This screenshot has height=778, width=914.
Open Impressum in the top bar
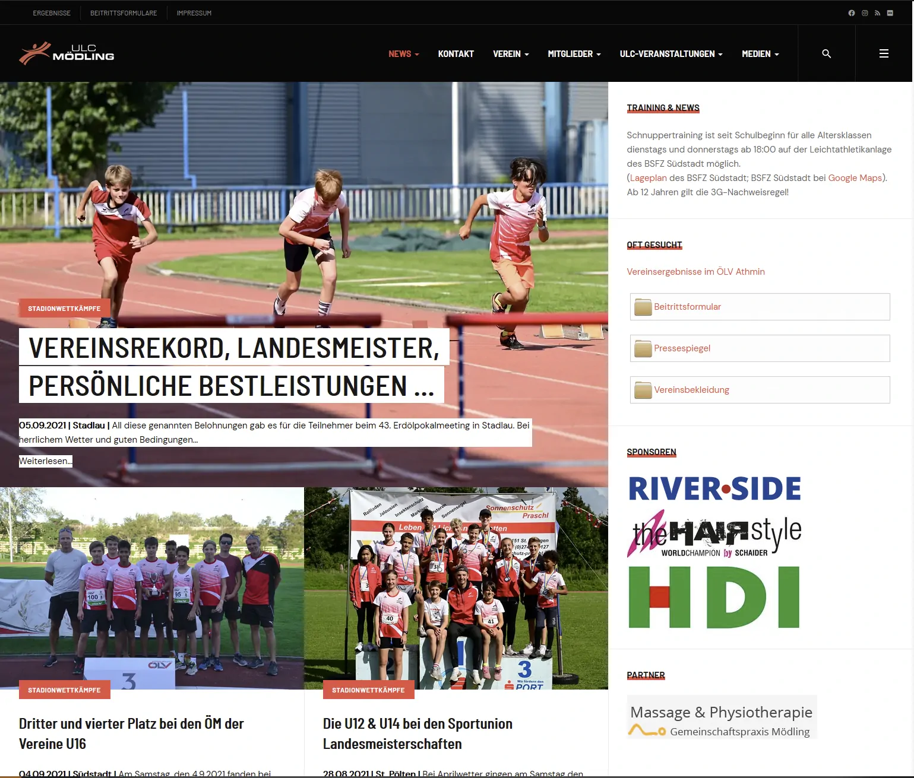point(194,13)
